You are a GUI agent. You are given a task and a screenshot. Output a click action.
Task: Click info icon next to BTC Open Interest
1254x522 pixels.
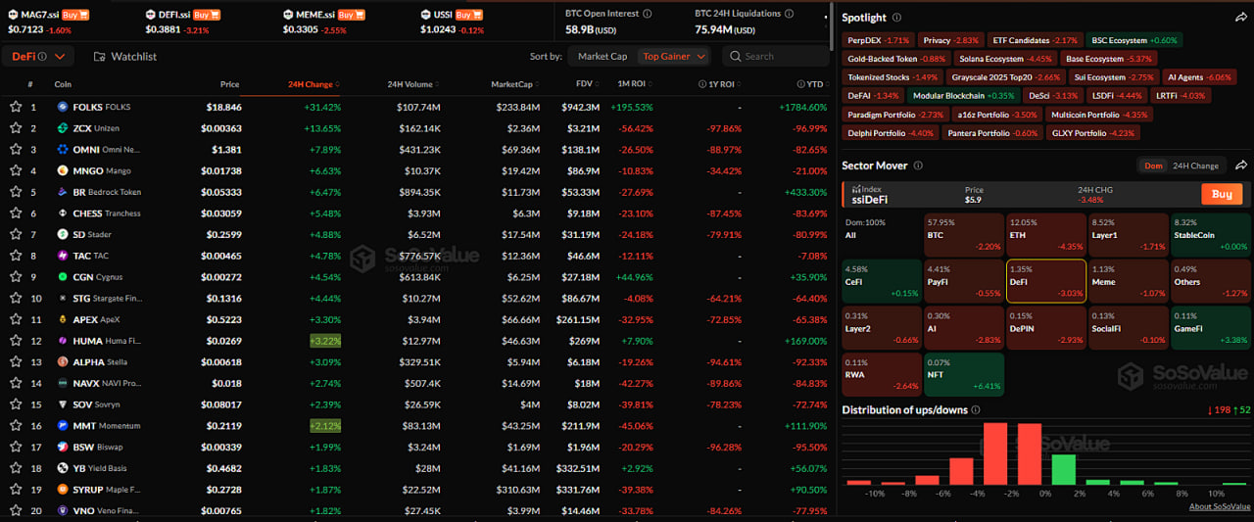[x=646, y=15]
